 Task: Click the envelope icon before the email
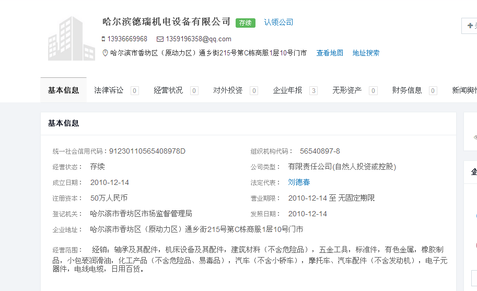160,39
